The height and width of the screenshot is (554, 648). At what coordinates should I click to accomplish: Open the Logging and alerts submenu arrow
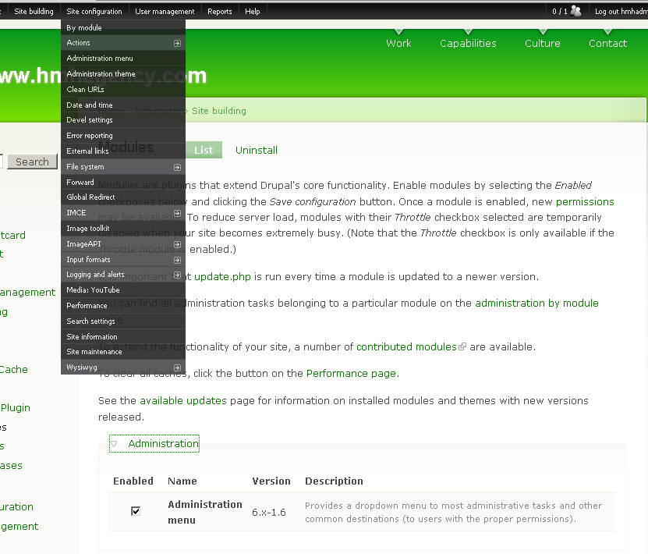[x=179, y=274]
